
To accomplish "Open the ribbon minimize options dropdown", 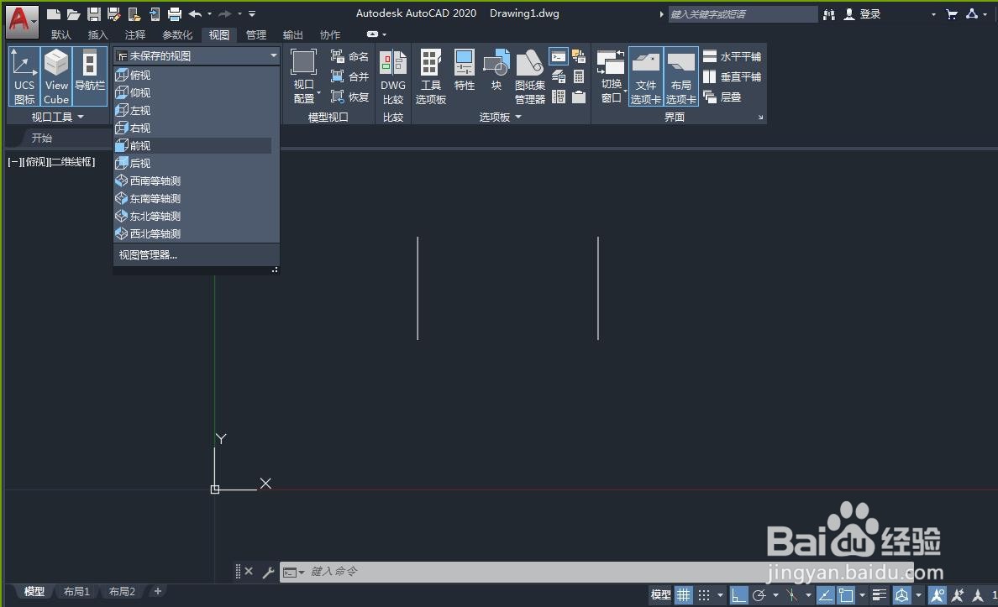I will [x=384, y=34].
